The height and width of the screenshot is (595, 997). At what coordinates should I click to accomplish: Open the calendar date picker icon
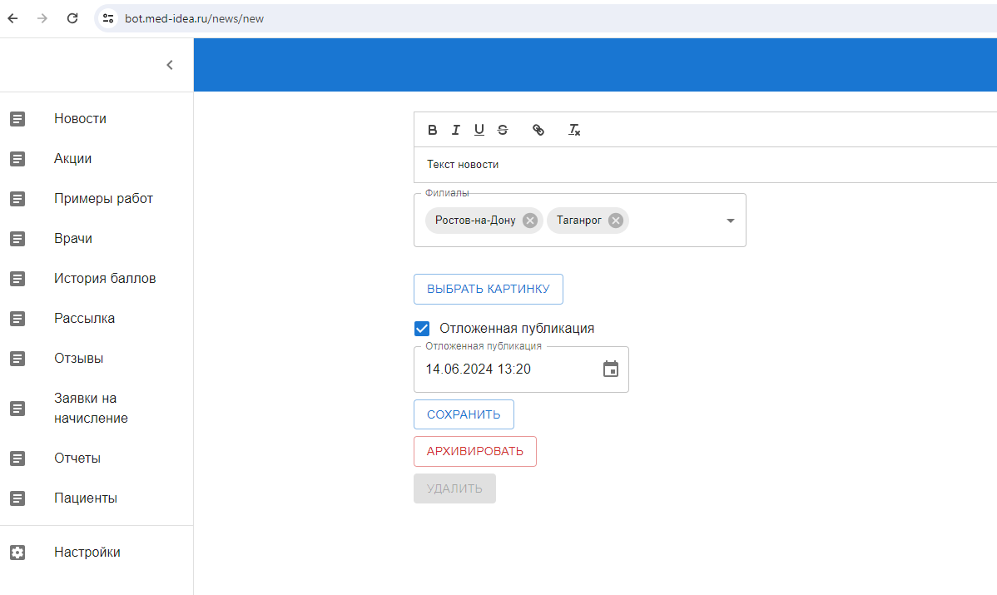610,369
